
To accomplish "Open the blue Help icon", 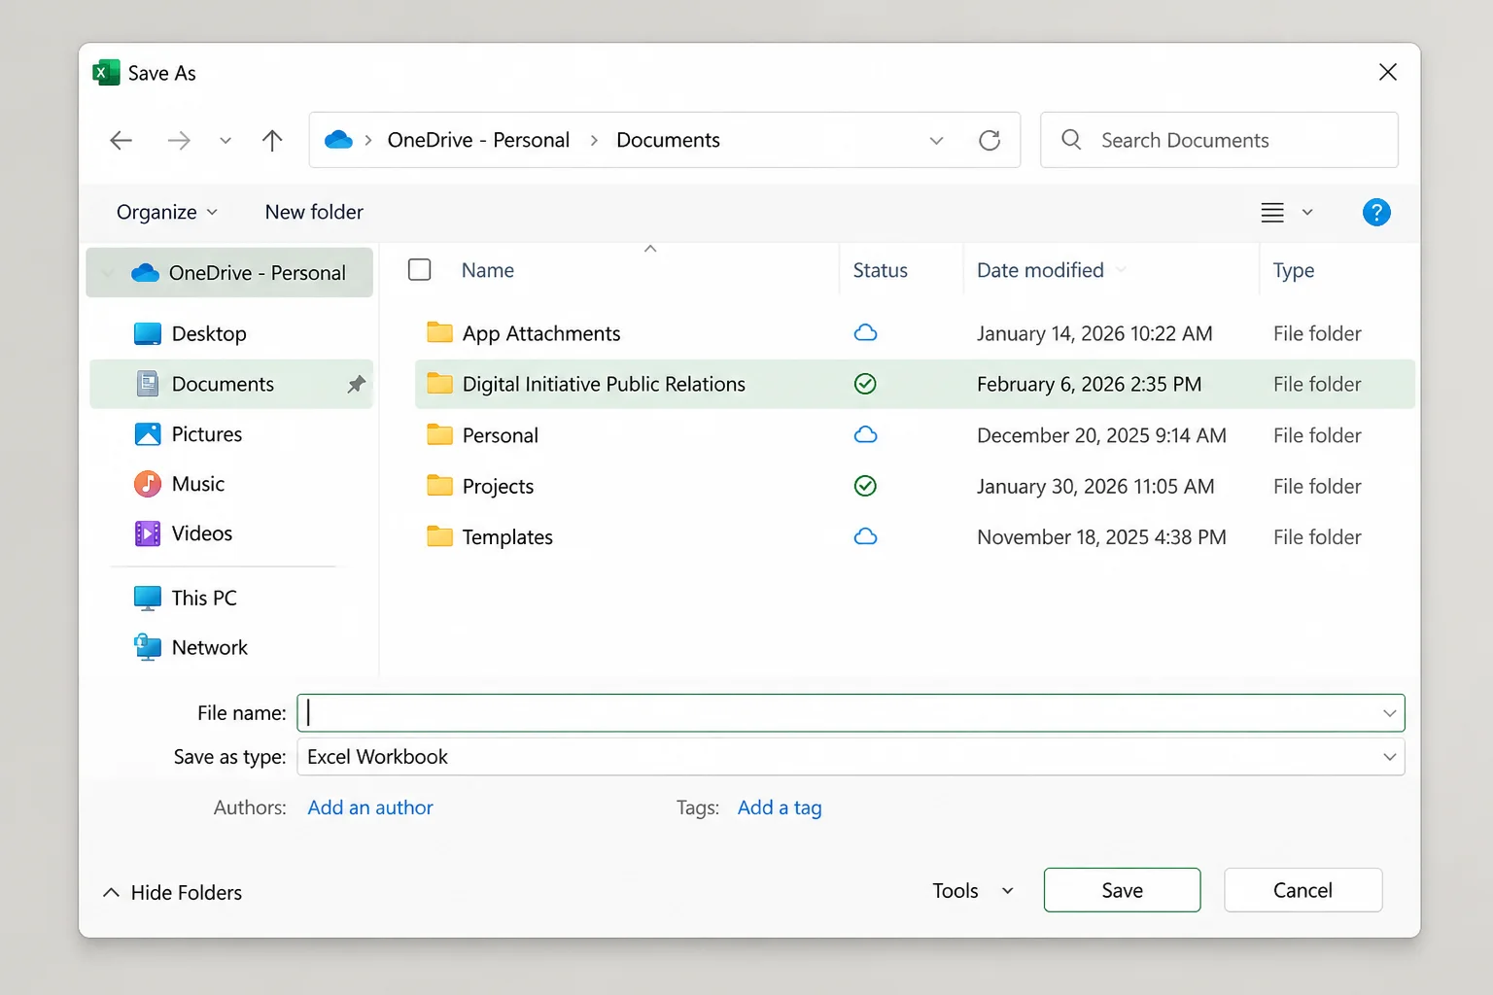I will 1376,212.
